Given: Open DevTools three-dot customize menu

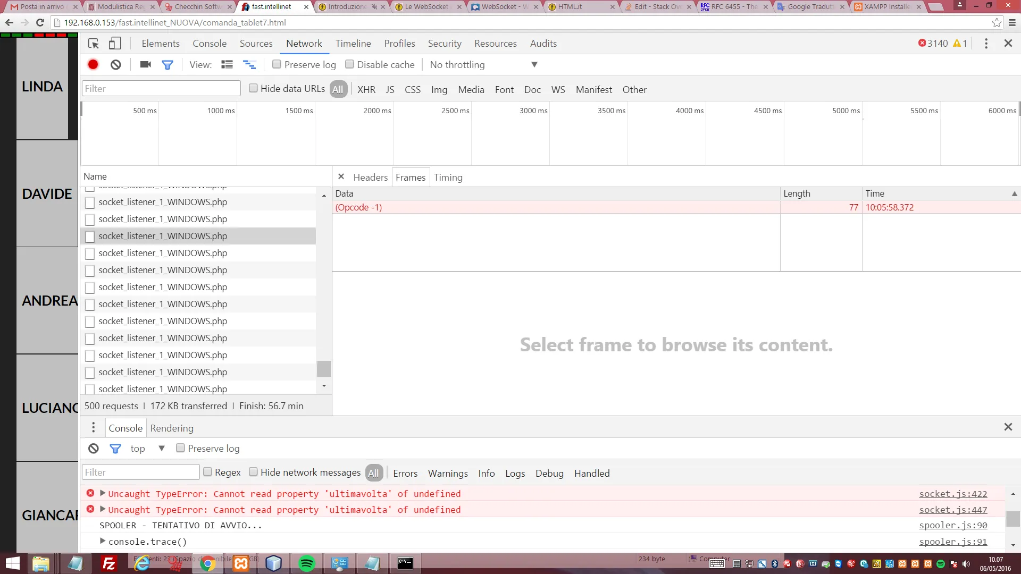Looking at the screenshot, I should [986, 44].
